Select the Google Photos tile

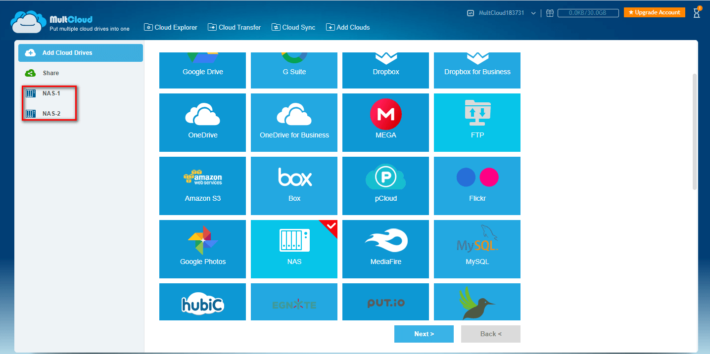[x=202, y=249]
